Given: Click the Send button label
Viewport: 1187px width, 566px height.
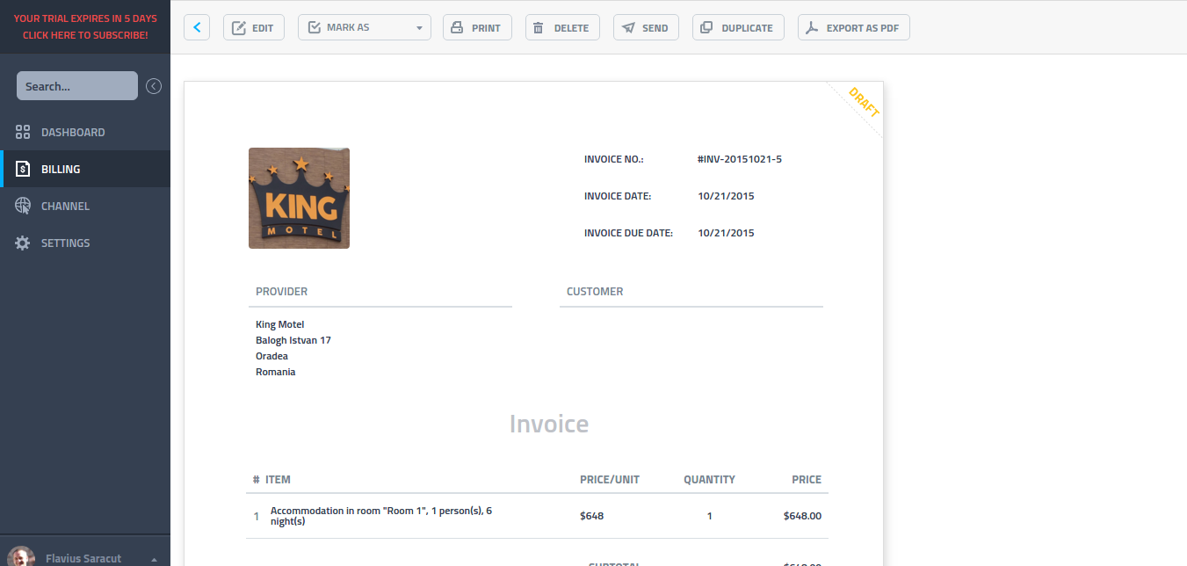Looking at the screenshot, I should pos(655,28).
